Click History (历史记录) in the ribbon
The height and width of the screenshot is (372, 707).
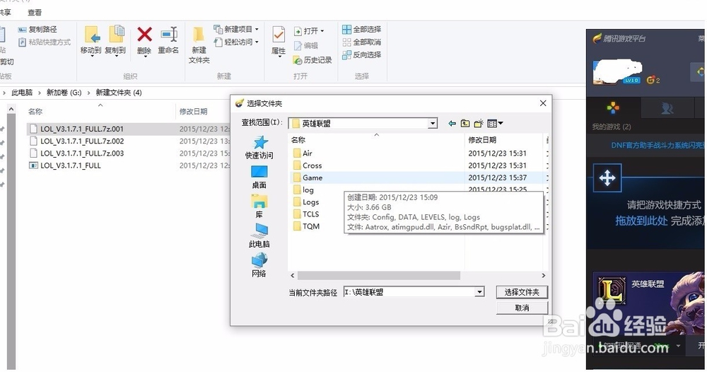312,59
